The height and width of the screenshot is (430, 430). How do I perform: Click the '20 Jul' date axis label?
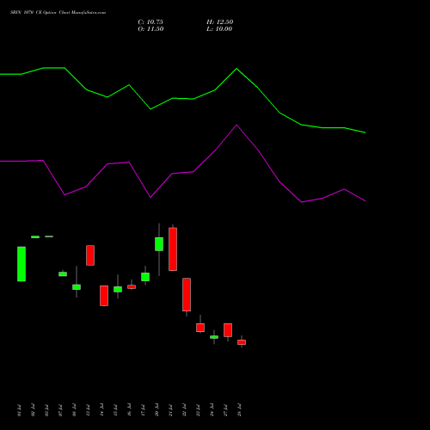coord(157,410)
